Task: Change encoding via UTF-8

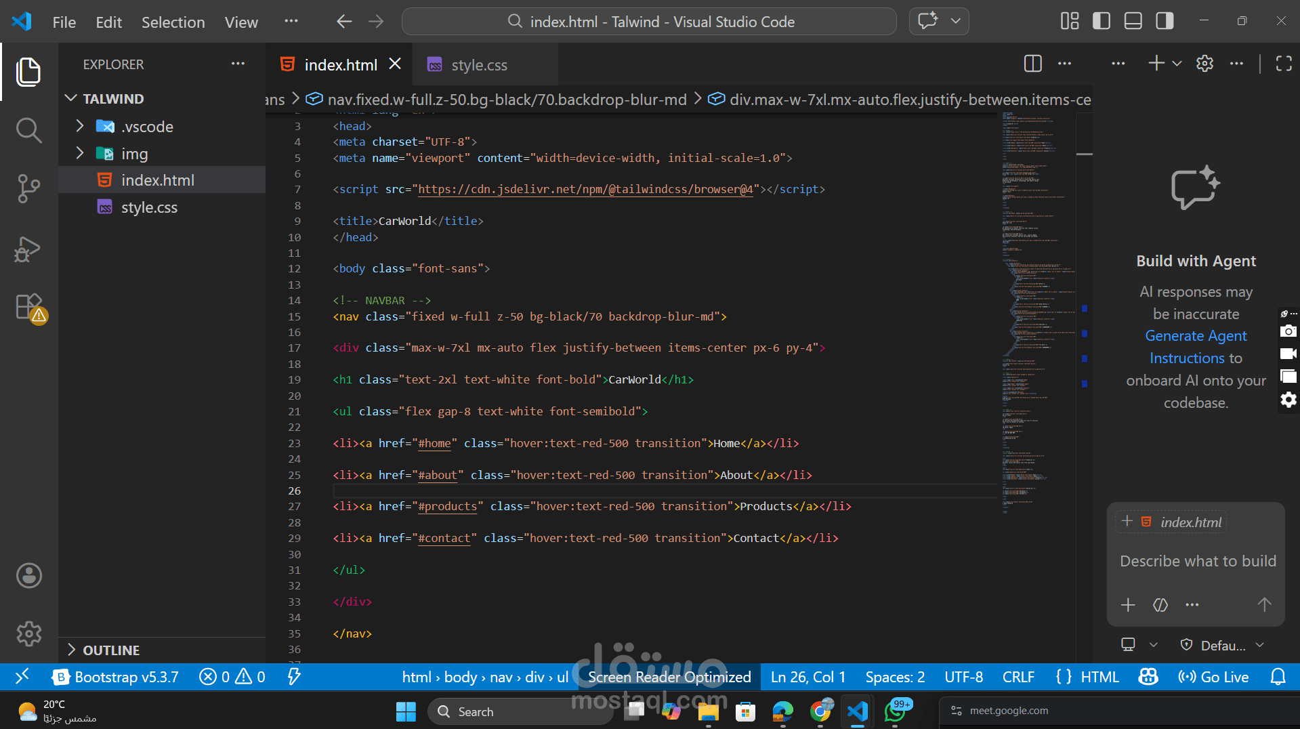Action: (x=963, y=677)
